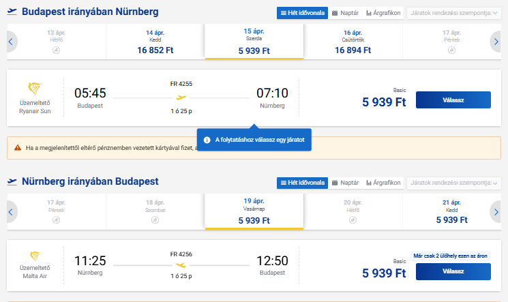Image resolution: width=508 pixels, height=302 pixels.
Task: Select 16 ápr. Csütörtök outbound date
Action: (x=353, y=42)
